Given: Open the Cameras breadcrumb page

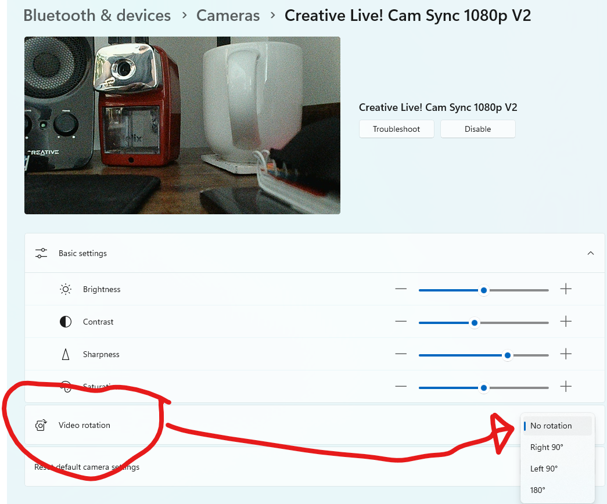Looking at the screenshot, I should 228,16.
